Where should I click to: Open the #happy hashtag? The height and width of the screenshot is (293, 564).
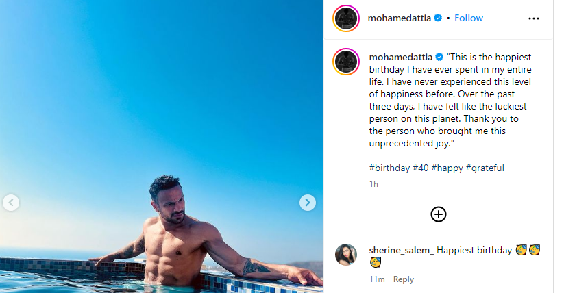click(446, 168)
